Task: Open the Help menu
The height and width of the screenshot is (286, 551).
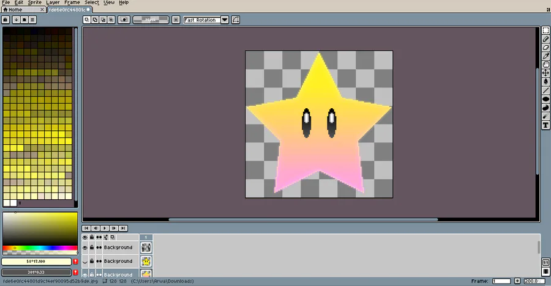Action: 124,2
